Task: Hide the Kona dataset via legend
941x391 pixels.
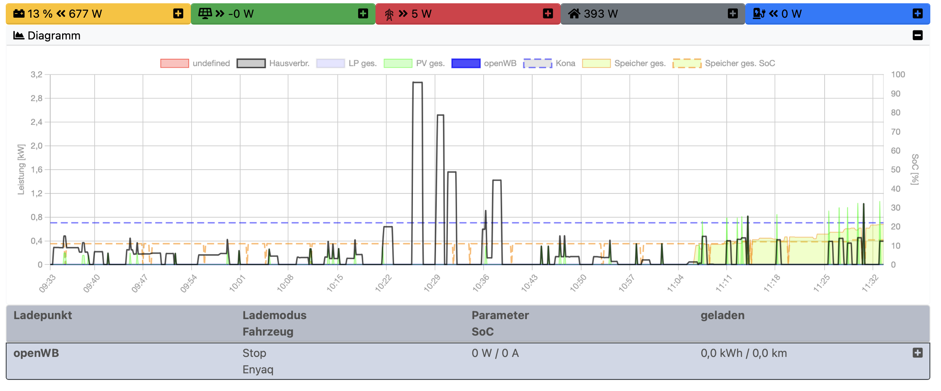Action: pyautogui.click(x=549, y=63)
